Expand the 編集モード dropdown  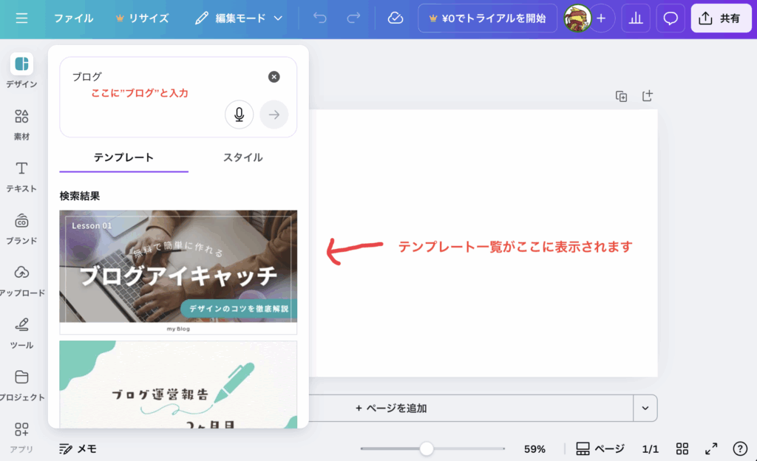(x=239, y=18)
